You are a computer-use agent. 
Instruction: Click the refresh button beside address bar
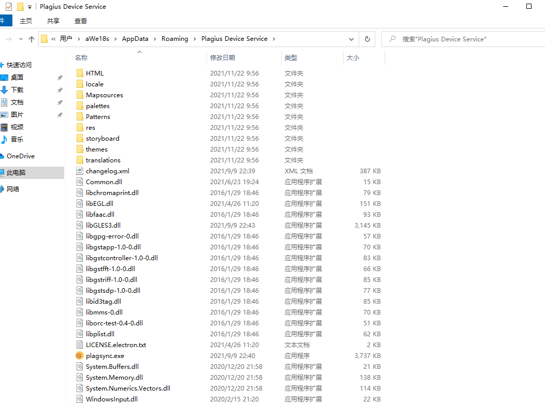click(367, 39)
